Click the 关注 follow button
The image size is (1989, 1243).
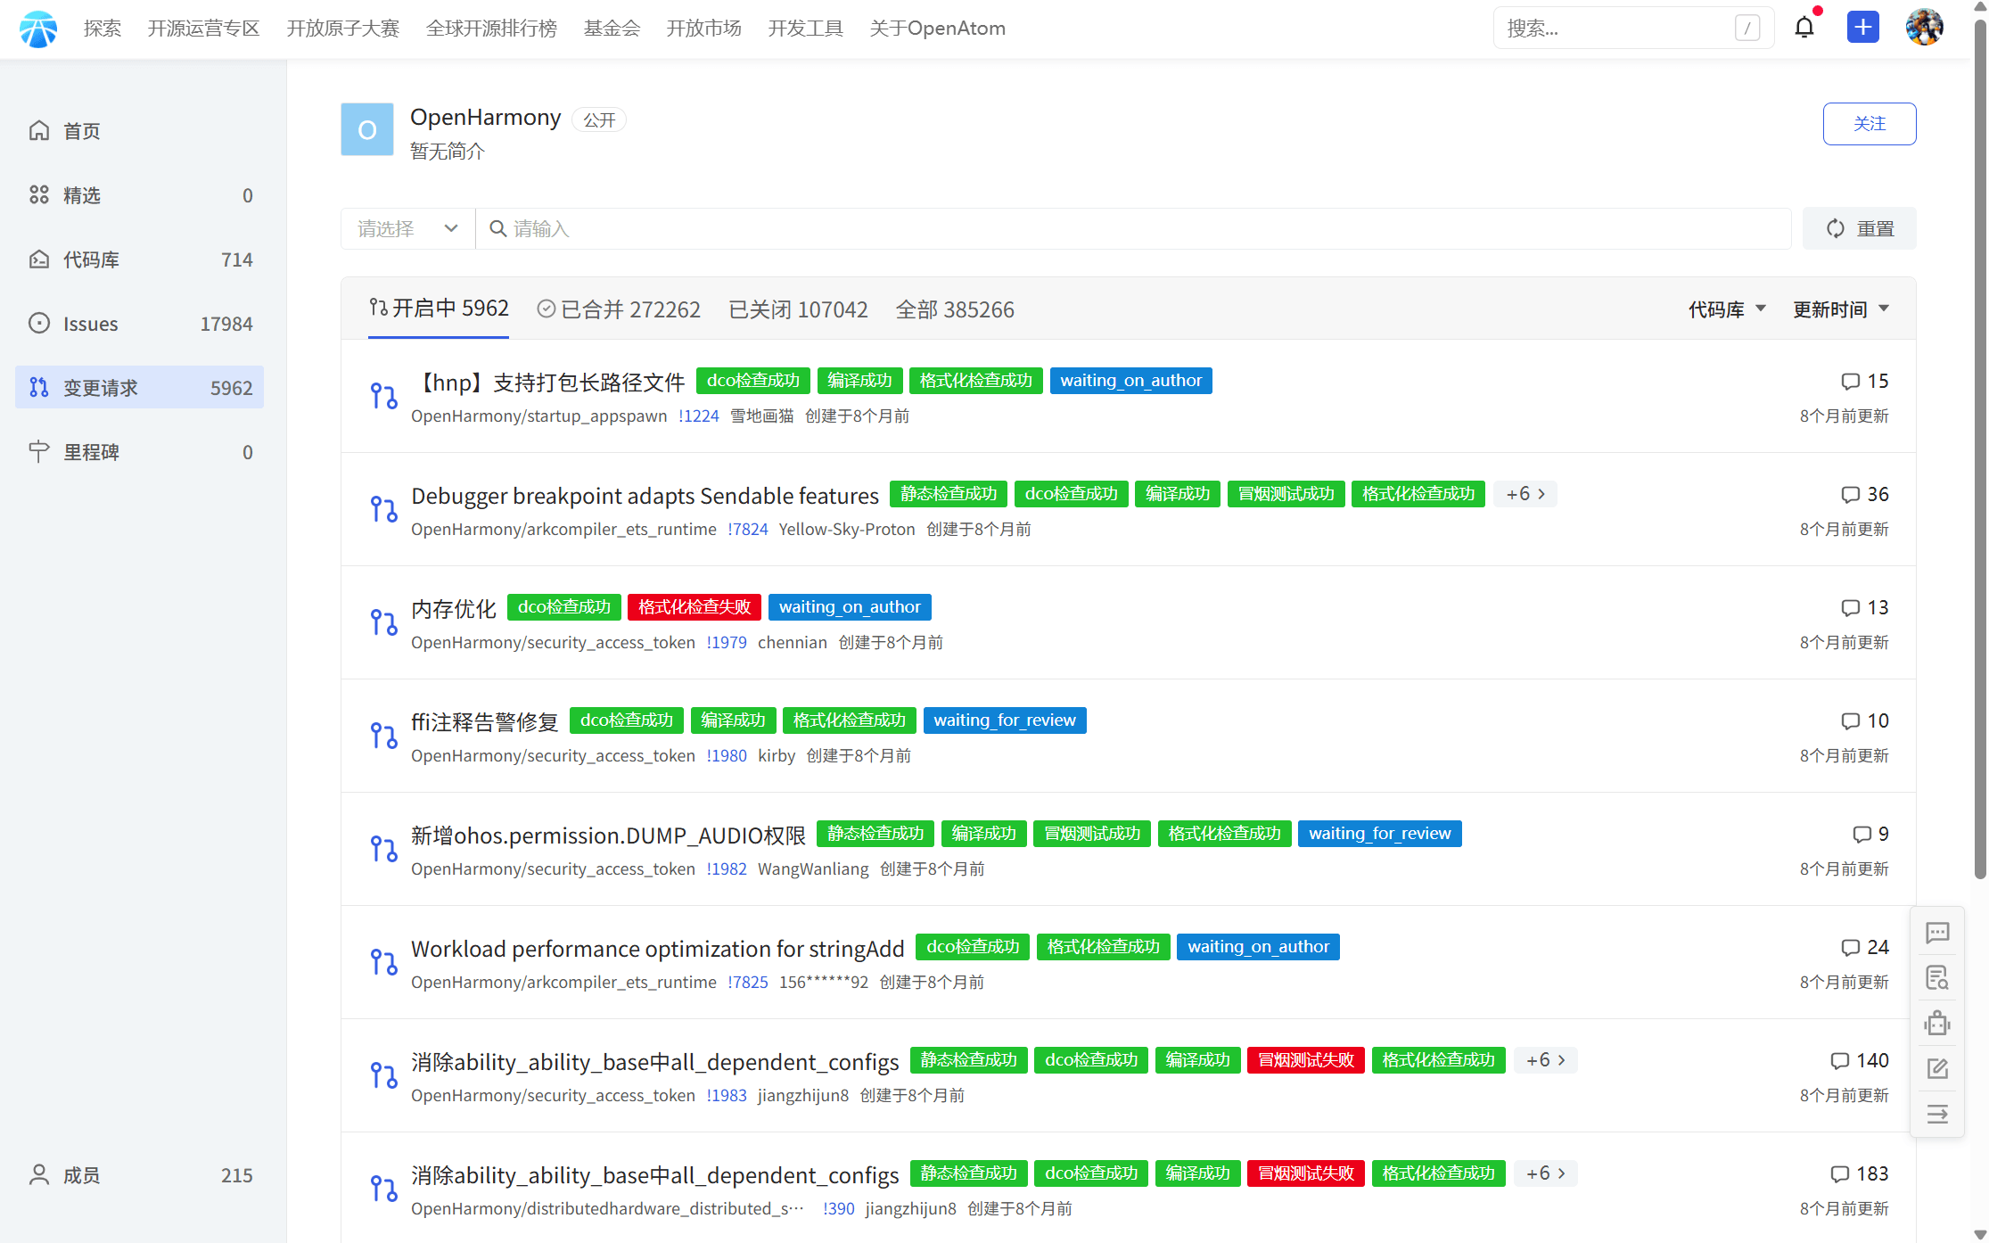(1870, 124)
